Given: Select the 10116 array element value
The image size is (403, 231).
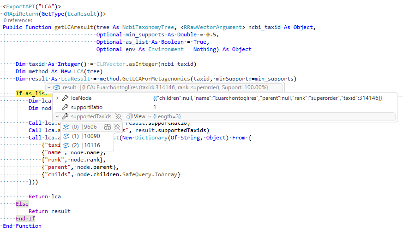Looking at the screenshot, I should coord(93,145).
